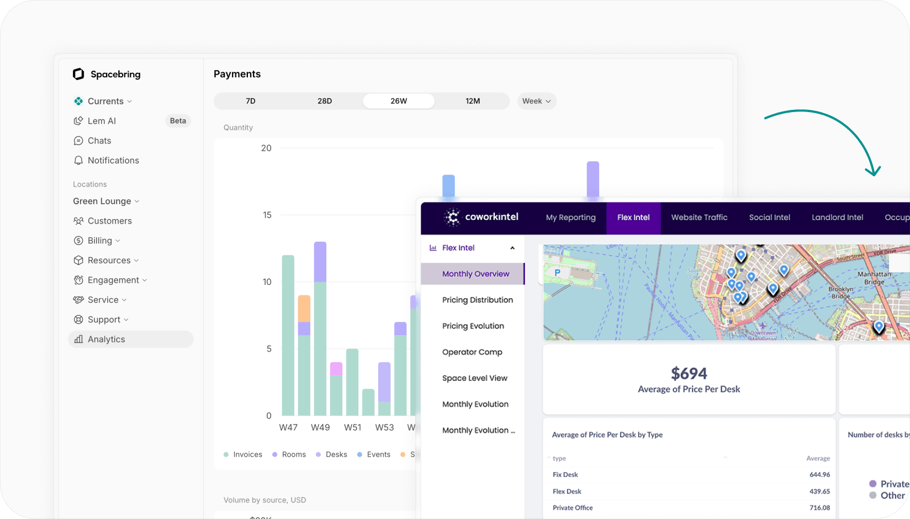910x519 pixels.
Task: Expand the Billing submenu chevron
Action: (x=118, y=241)
